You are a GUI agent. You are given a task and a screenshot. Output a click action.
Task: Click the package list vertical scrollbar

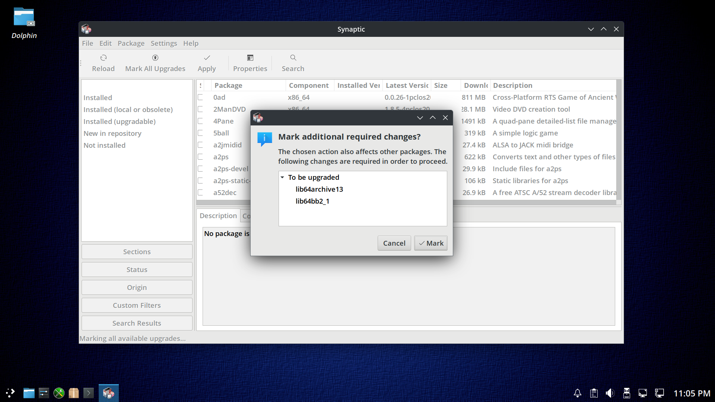point(619,140)
